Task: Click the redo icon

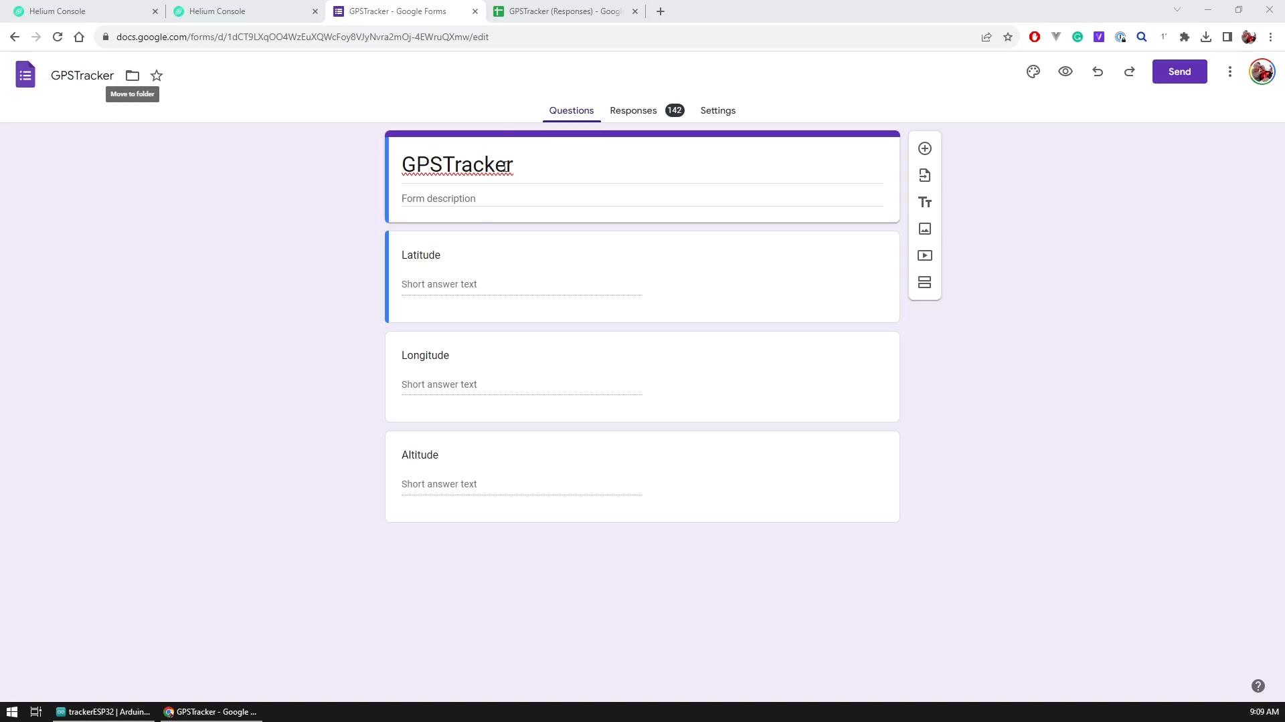Action: [1130, 72]
